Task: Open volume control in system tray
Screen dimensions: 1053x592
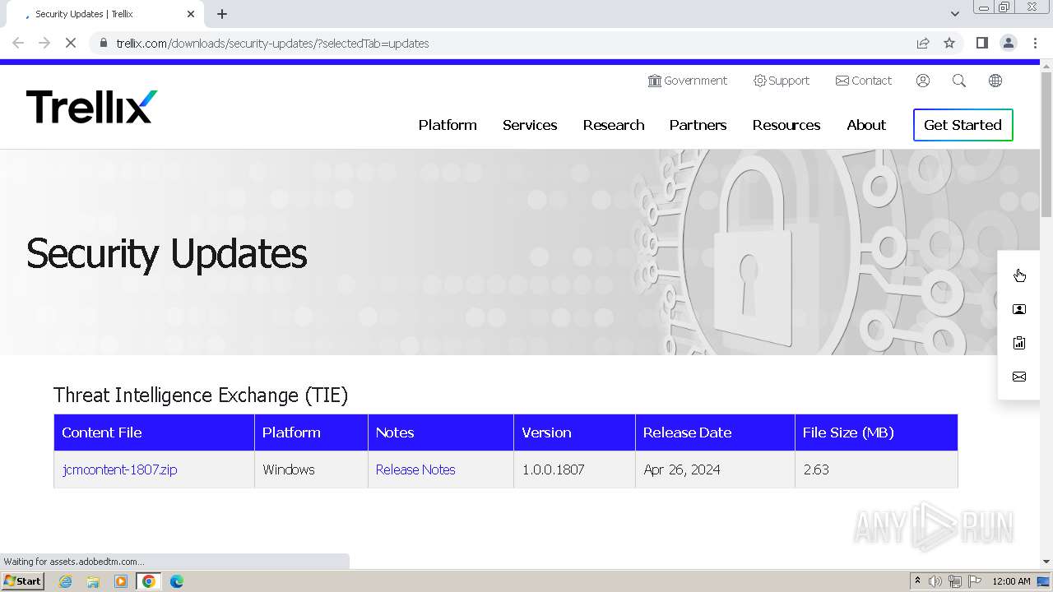Action: pyautogui.click(x=935, y=581)
